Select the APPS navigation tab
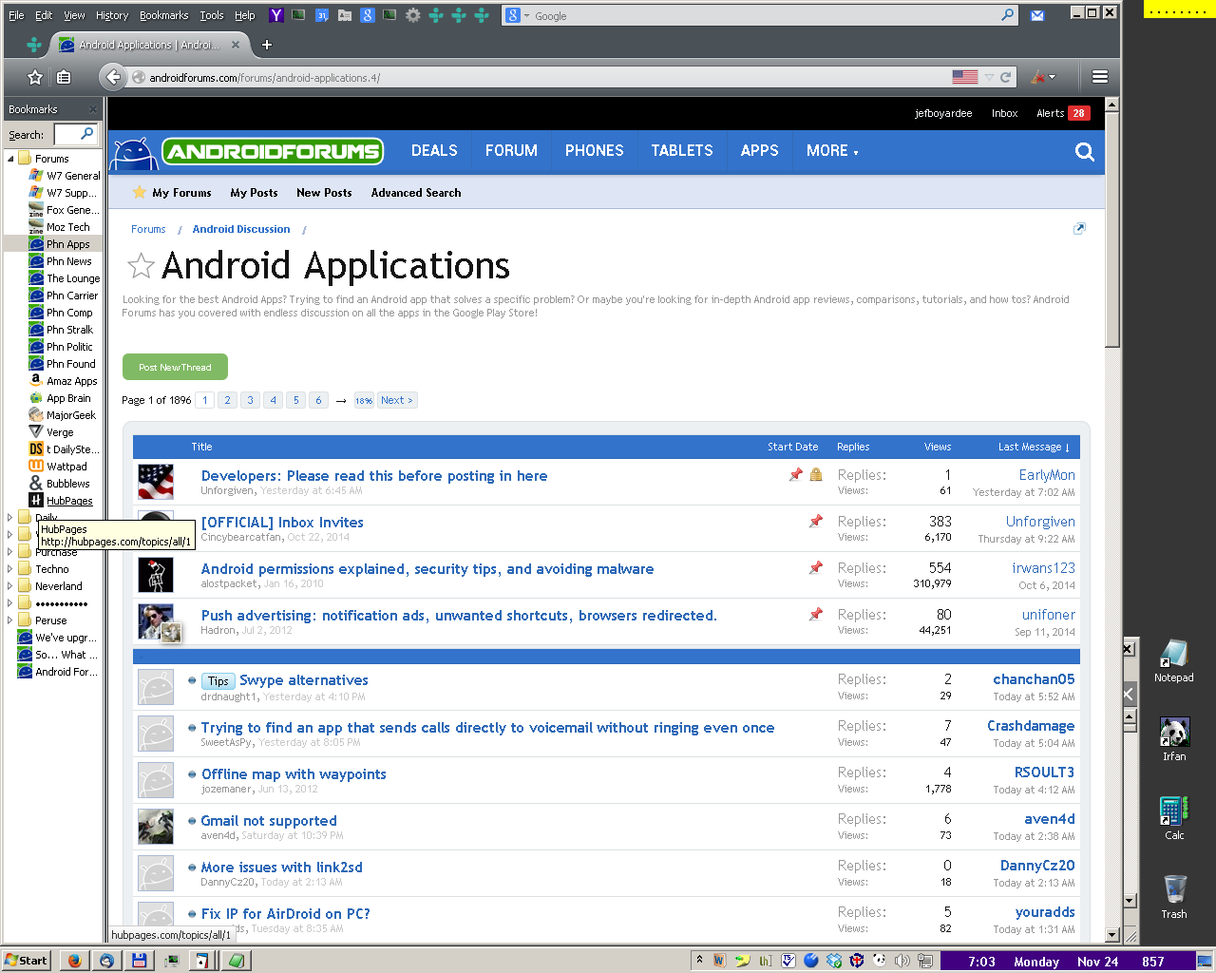Image resolution: width=1216 pixels, height=973 pixels. tap(760, 151)
